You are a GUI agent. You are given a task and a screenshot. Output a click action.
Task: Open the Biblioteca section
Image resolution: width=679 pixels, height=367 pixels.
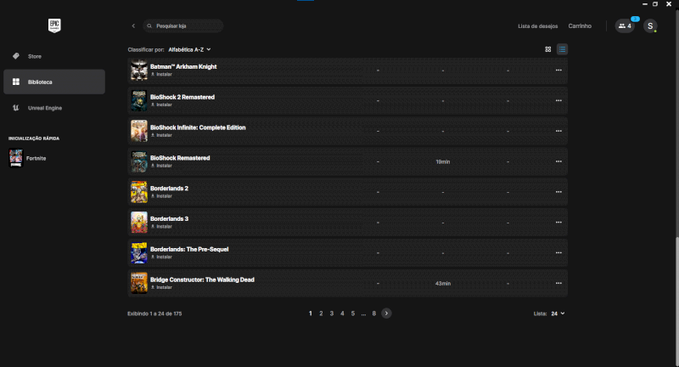tap(54, 82)
